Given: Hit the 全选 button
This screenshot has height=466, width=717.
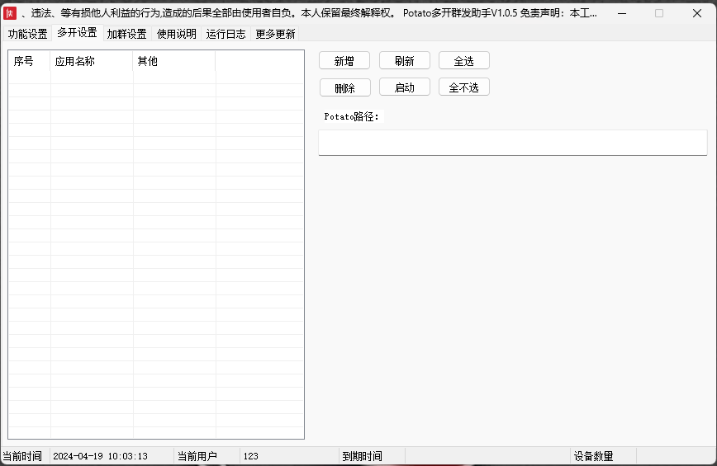Looking at the screenshot, I should tap(463, 61).
